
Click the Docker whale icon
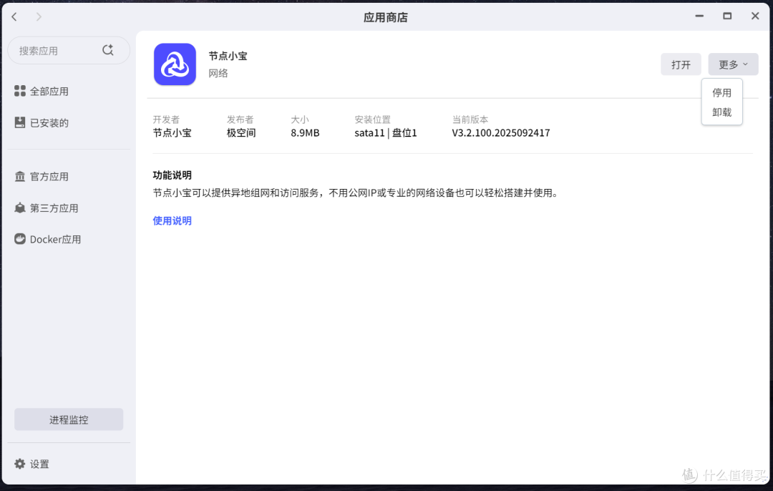point(20,239)
